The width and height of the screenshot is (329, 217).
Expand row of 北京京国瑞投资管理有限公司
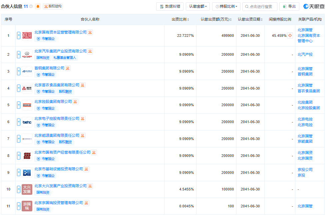coord(19,206)
